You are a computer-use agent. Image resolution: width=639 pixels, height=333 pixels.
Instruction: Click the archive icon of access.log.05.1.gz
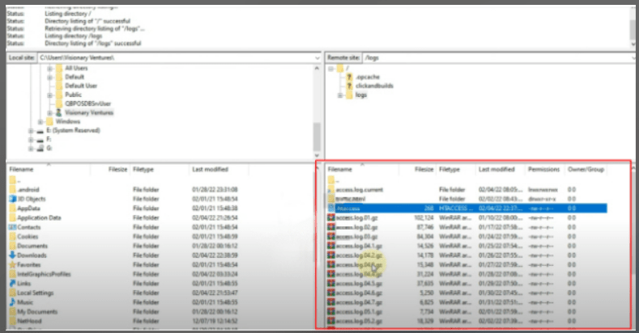pyautogui.click(x=331, y=311)
